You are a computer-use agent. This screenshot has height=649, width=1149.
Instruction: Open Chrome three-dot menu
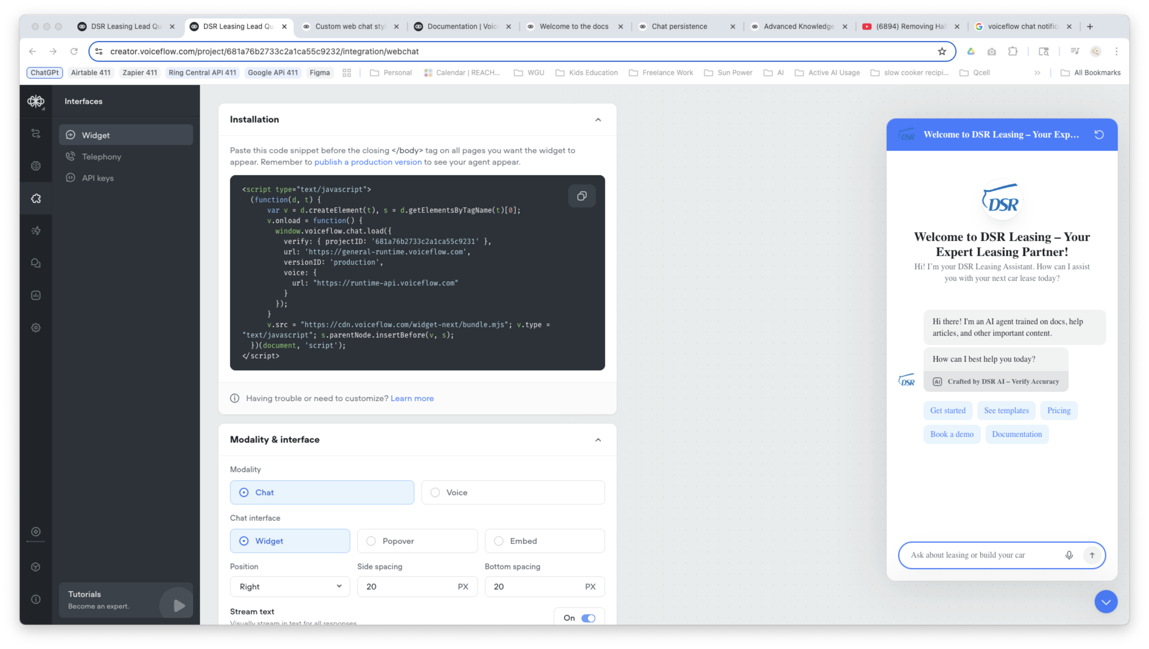click(1116, 51)
